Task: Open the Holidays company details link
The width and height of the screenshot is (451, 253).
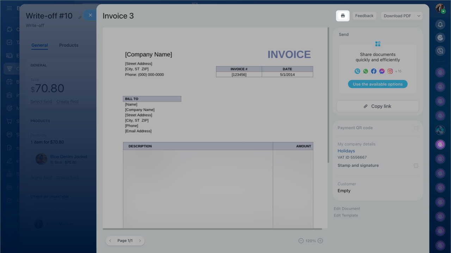Action: 346,151
